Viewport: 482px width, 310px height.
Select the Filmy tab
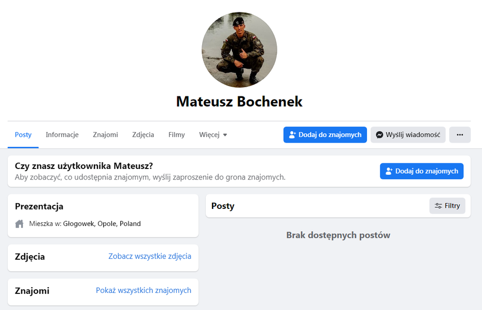point(177,135)
